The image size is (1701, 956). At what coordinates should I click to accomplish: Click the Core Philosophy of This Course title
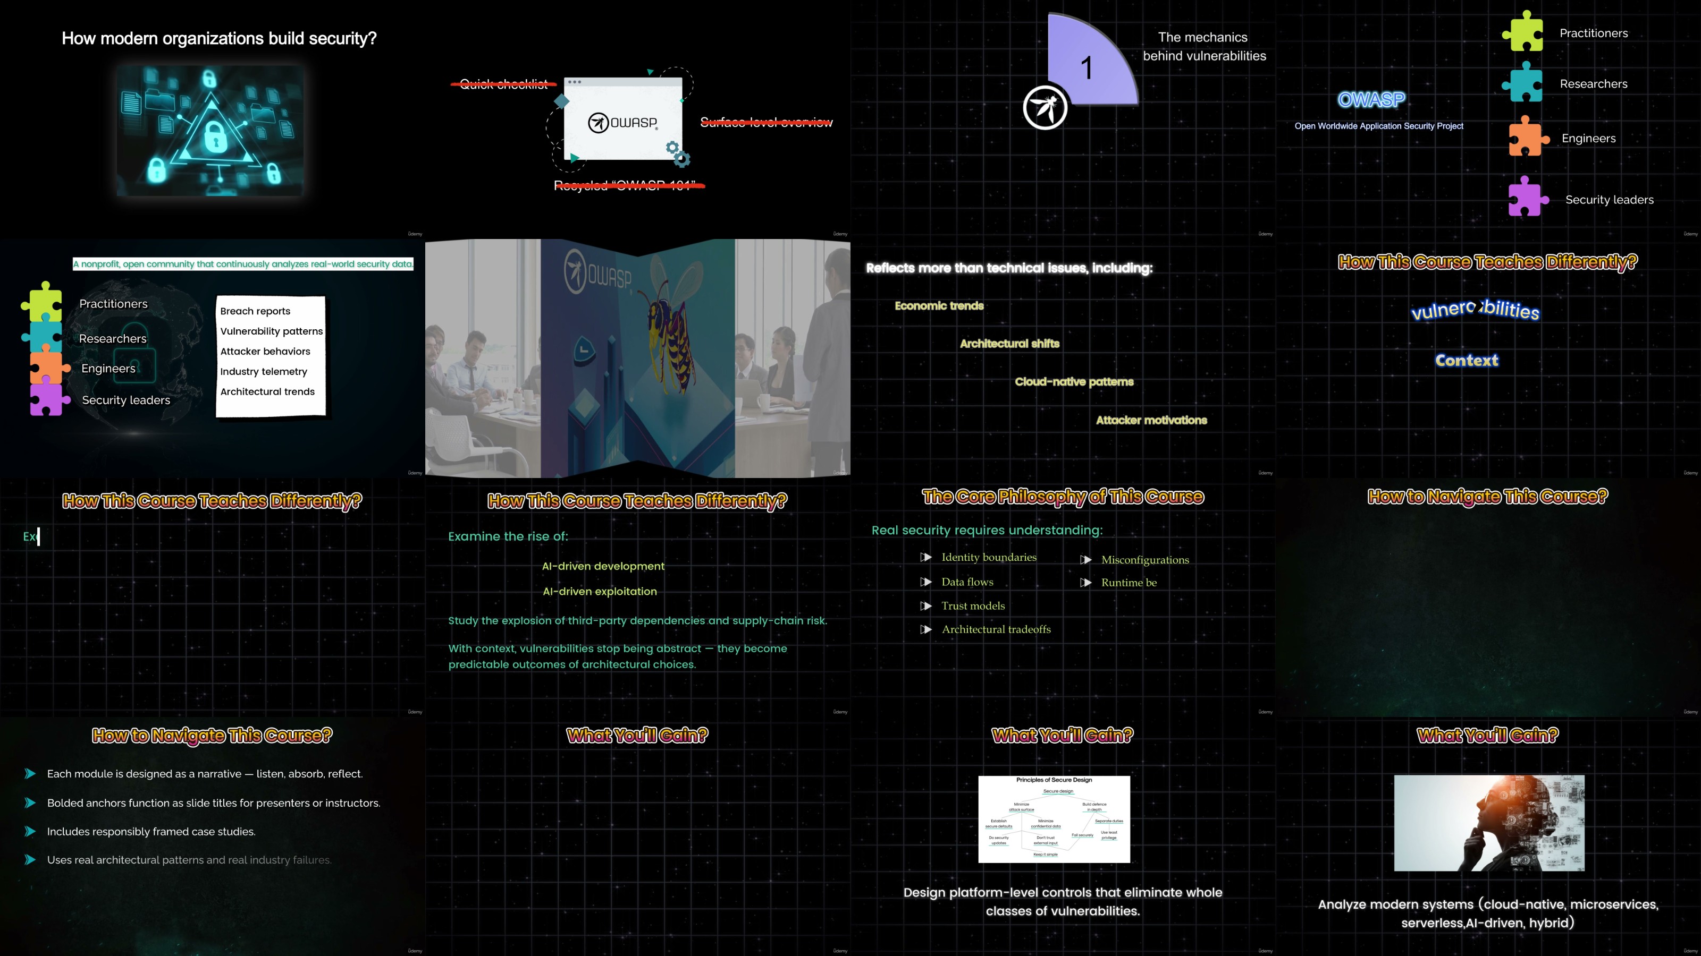(1063, 497)
